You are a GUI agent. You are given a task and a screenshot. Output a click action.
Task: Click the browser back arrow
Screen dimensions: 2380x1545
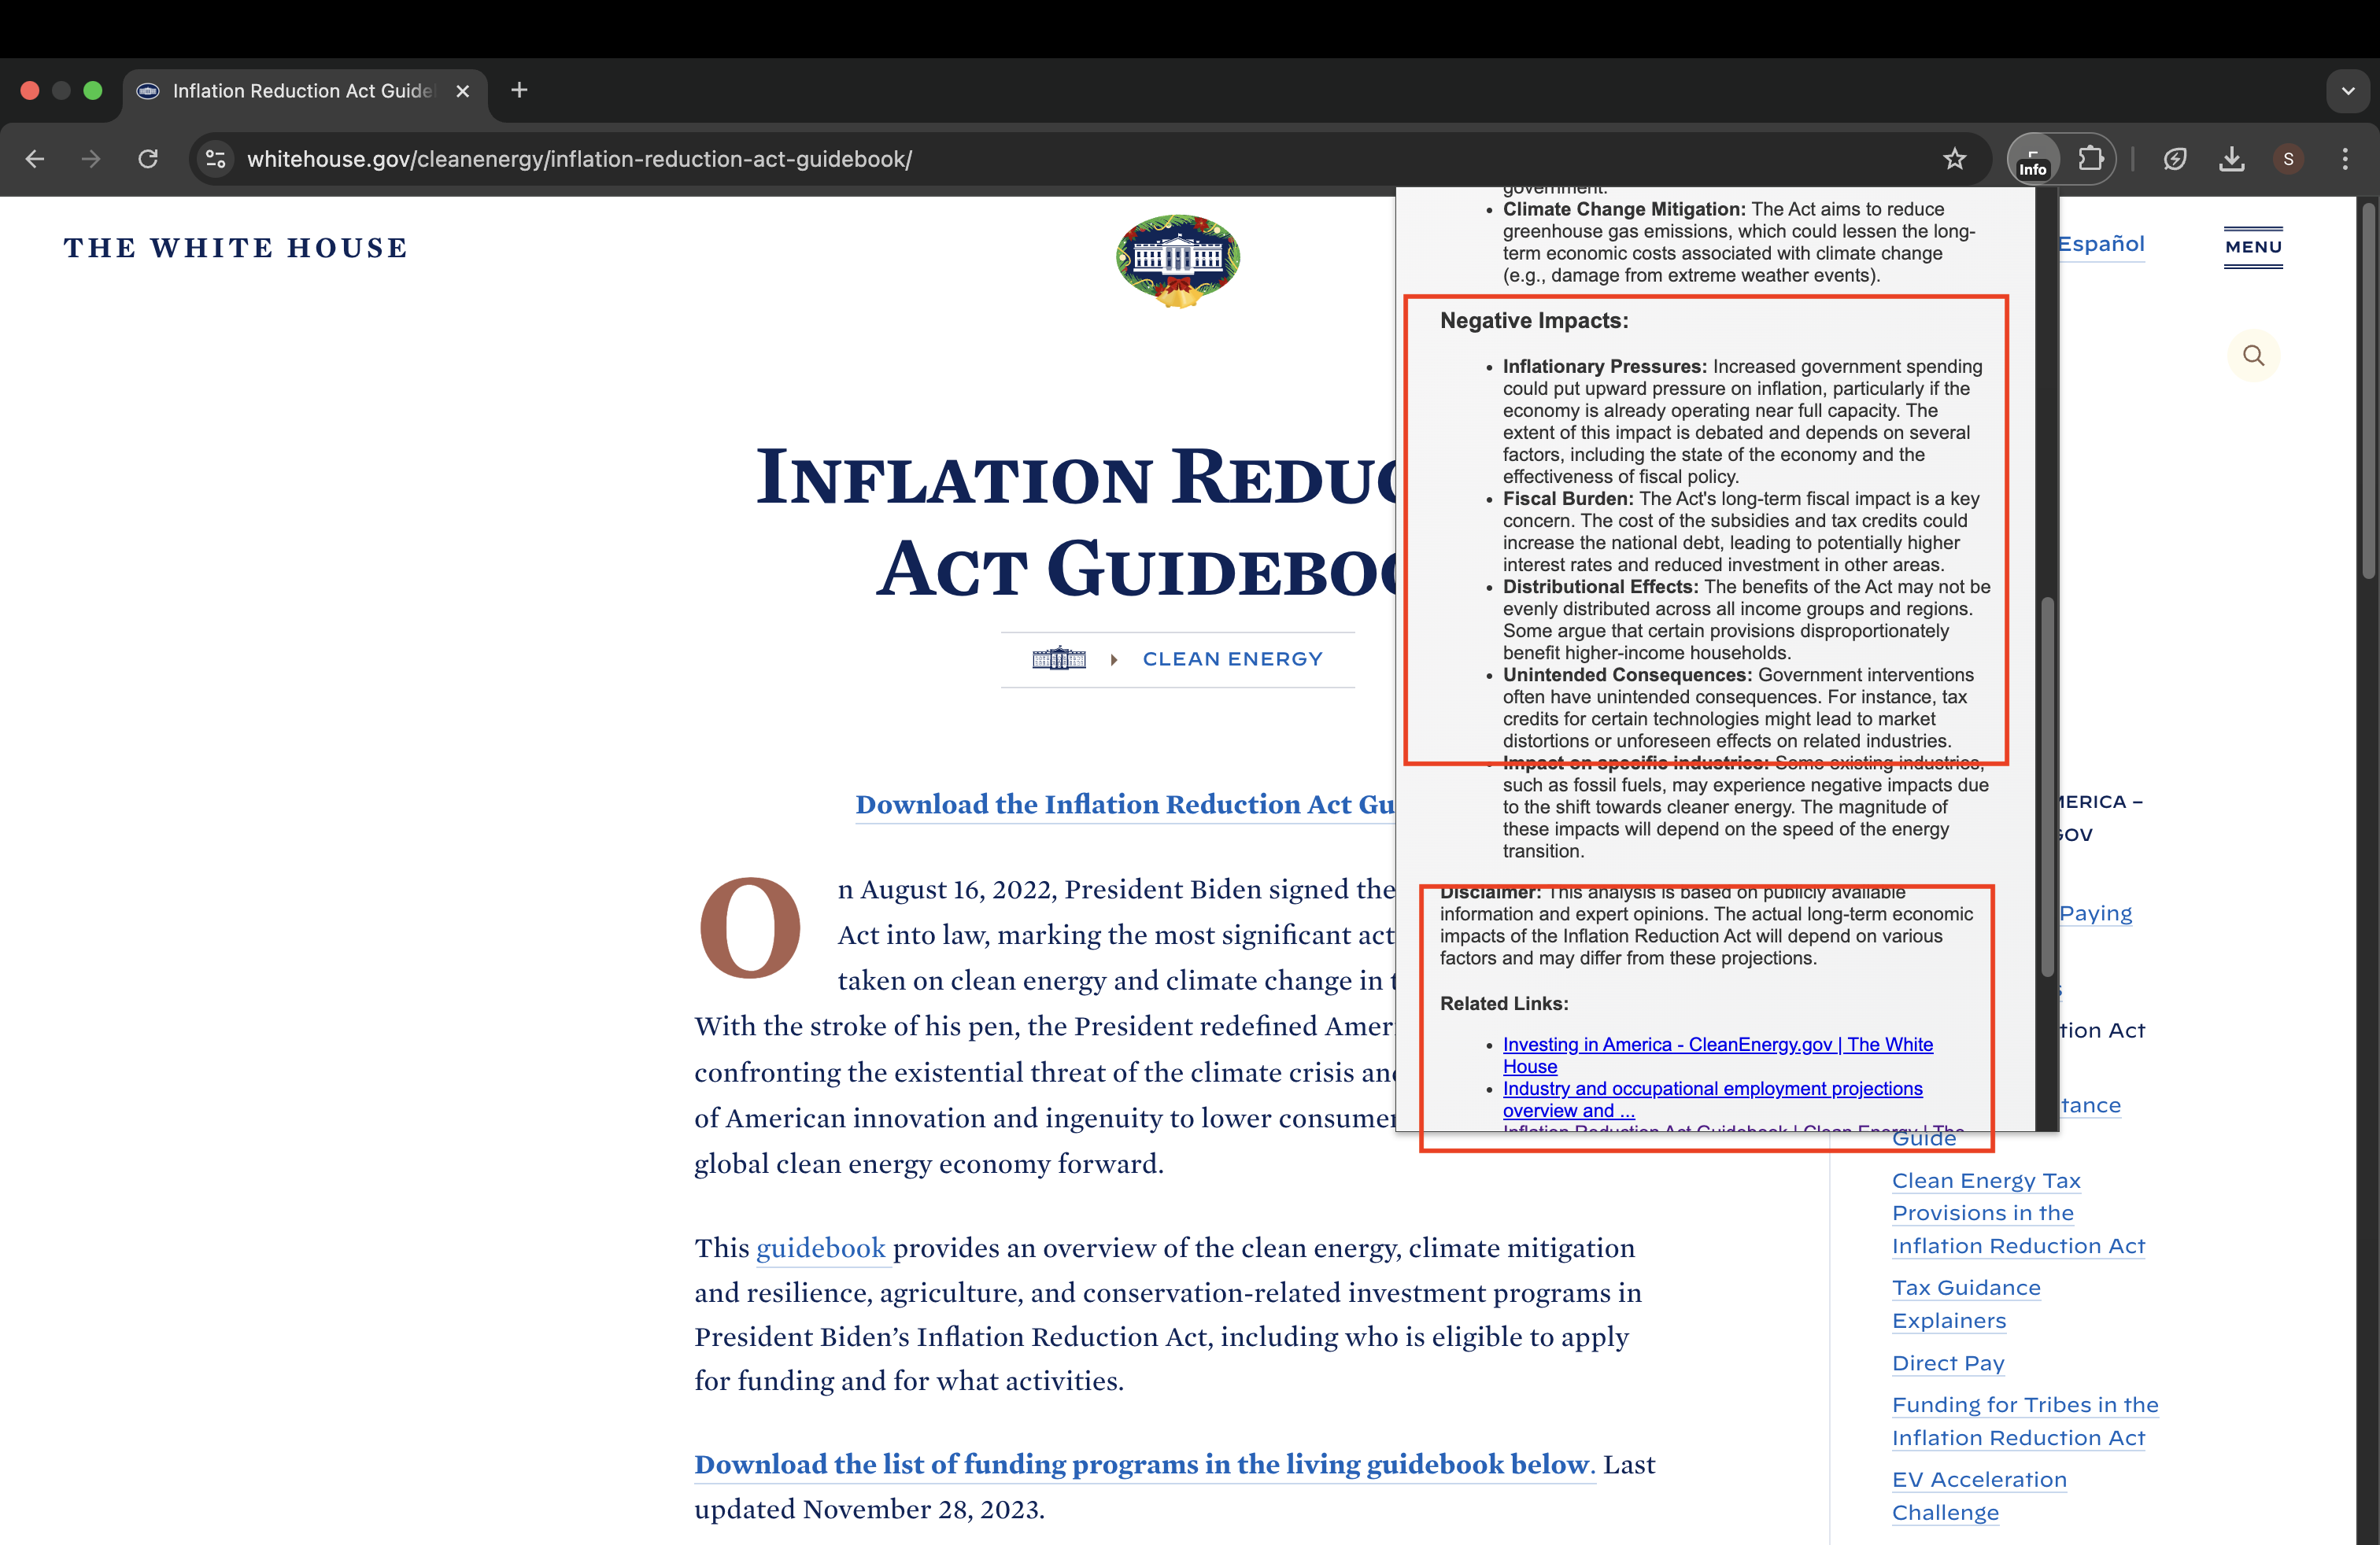35,159
